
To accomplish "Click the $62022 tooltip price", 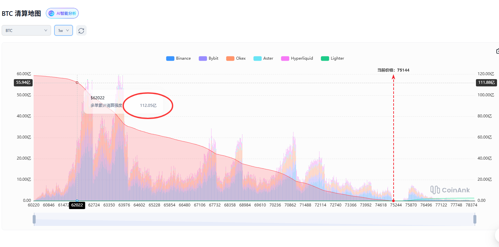I will coord(97,98).
